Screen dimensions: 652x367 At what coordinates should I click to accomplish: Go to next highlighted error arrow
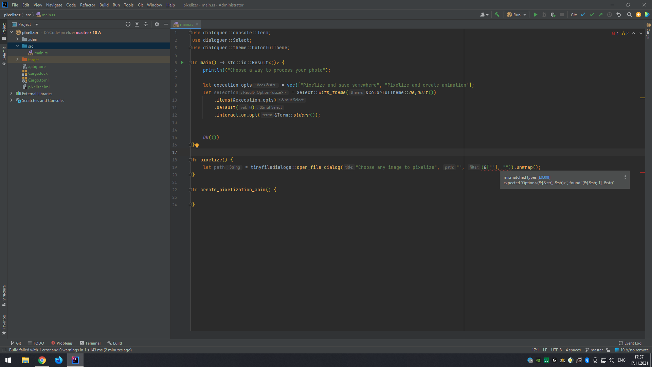point(641,33)
